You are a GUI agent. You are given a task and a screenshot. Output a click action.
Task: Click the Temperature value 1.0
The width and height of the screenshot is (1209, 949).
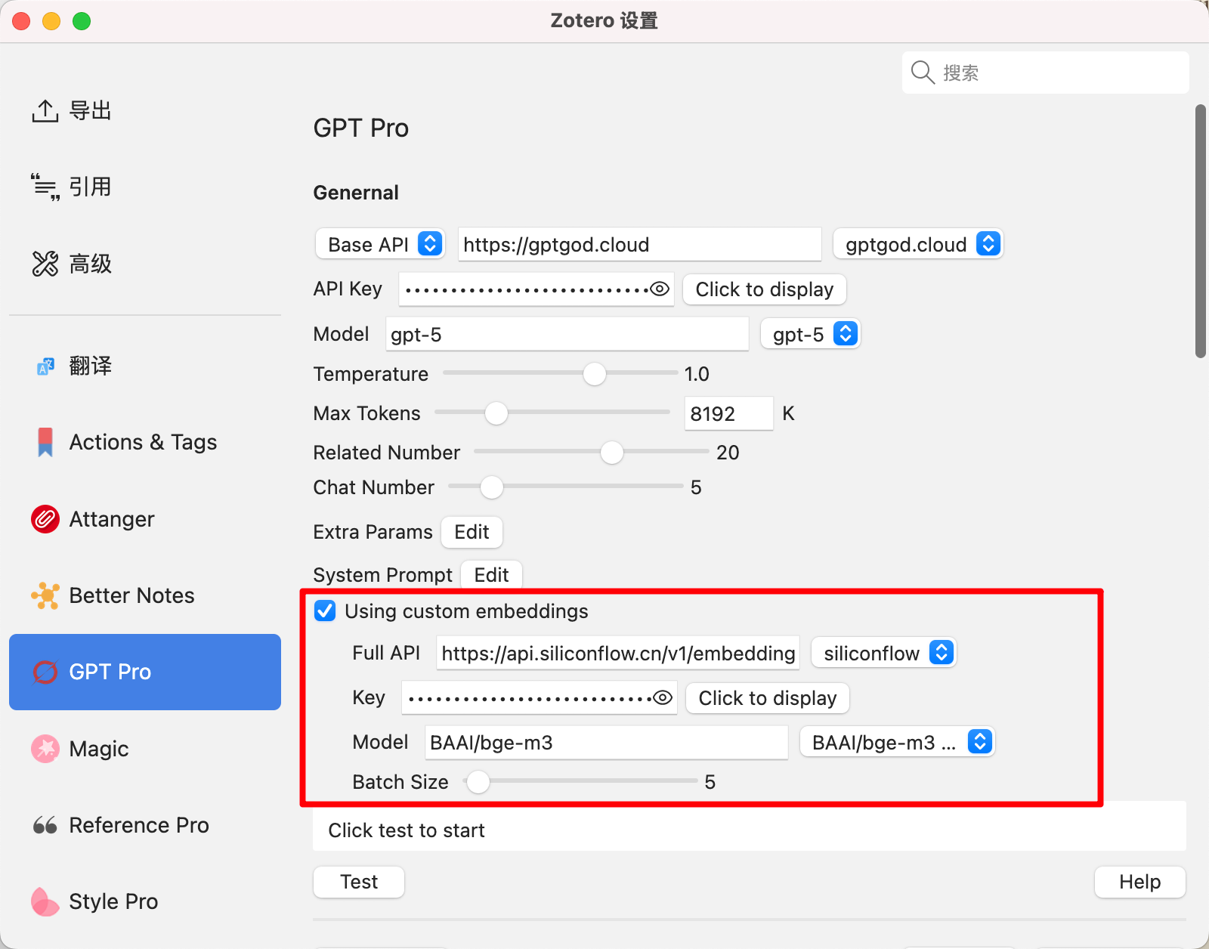click(x=697, y=374)
